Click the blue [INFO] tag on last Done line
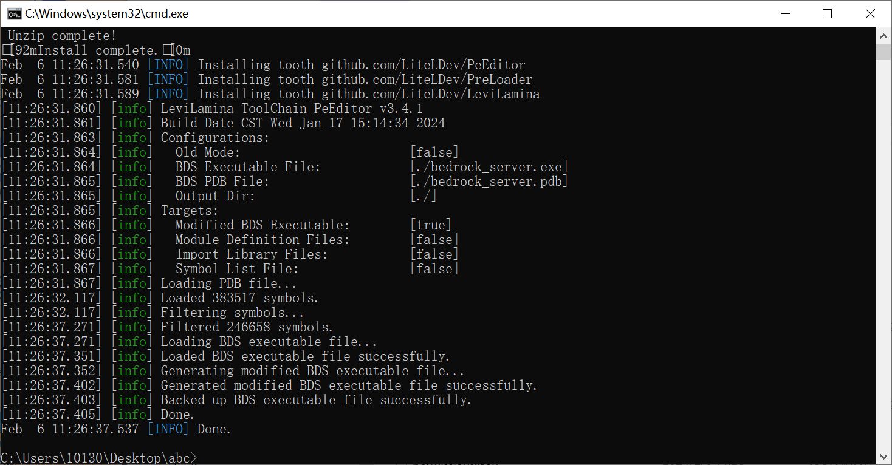The height and width of the screenshot is (465, 892). [x=168, y=429]
